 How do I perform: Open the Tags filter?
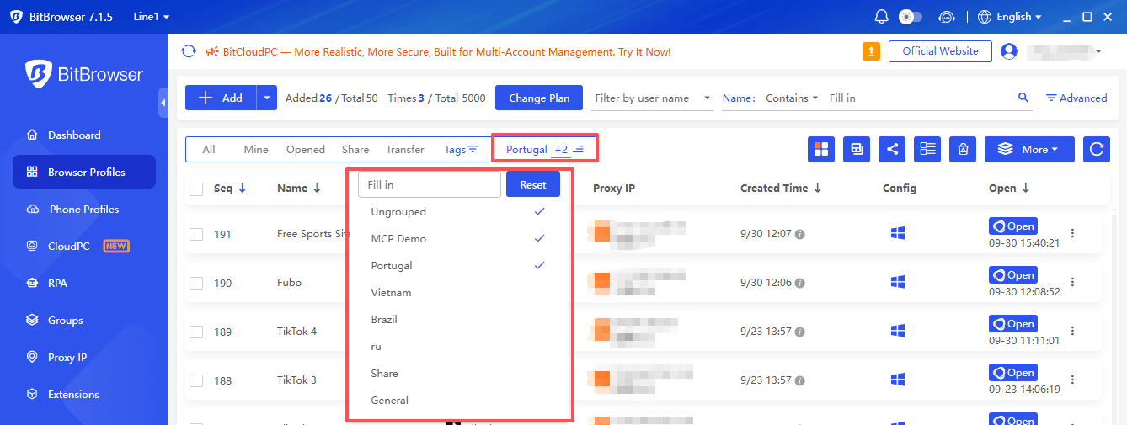click(461, 150)
